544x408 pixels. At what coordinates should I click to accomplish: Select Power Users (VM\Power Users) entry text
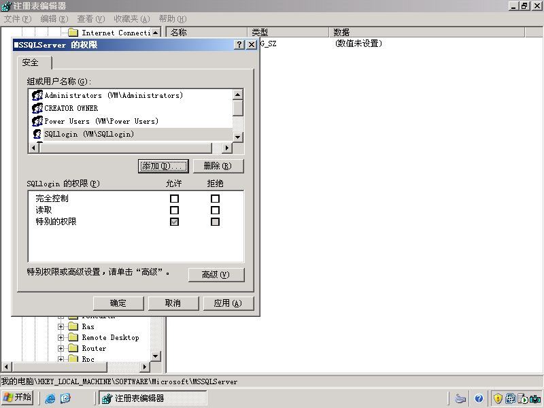(x=101, y=121)
